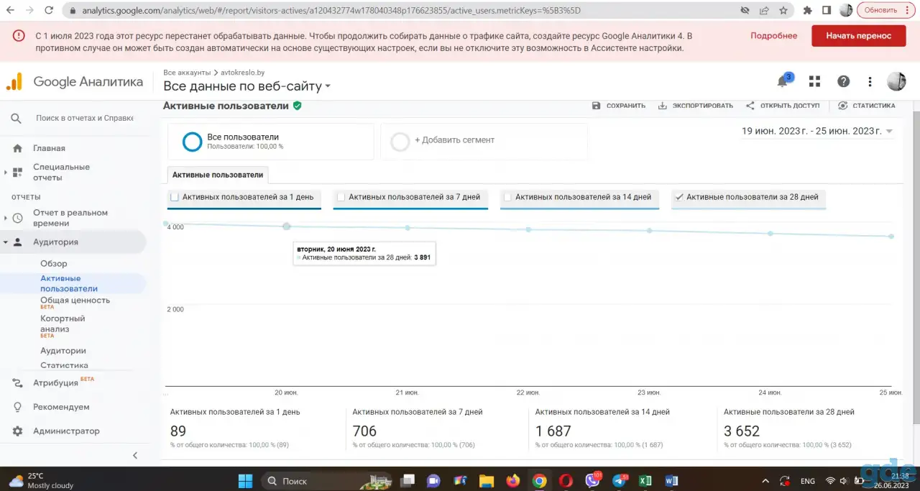
Task: Open Viber from the taskbar
Action: point(593,481)
